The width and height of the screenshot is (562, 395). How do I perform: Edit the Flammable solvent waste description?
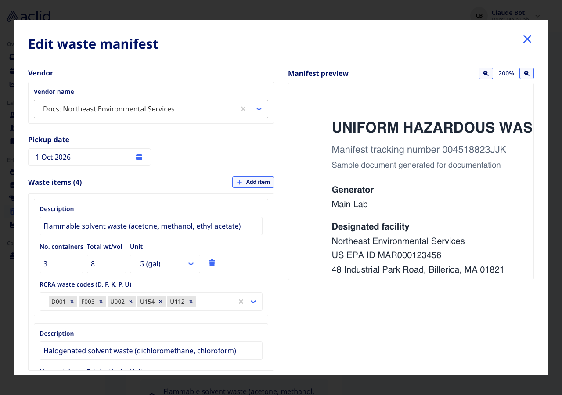(x=151, y=226)
